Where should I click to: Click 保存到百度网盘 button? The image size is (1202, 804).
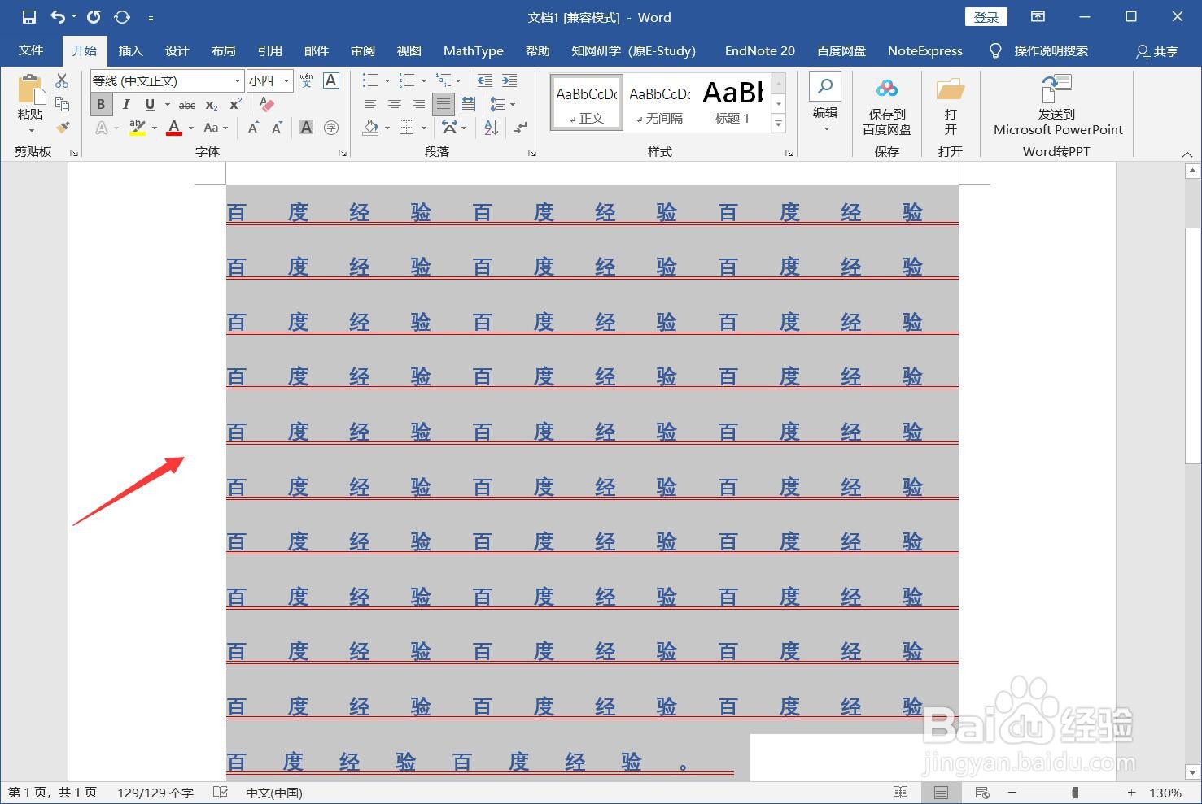pos(887,106)
